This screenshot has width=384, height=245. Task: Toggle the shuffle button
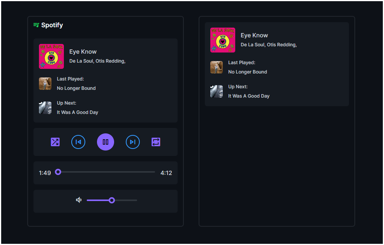(55, 142)
